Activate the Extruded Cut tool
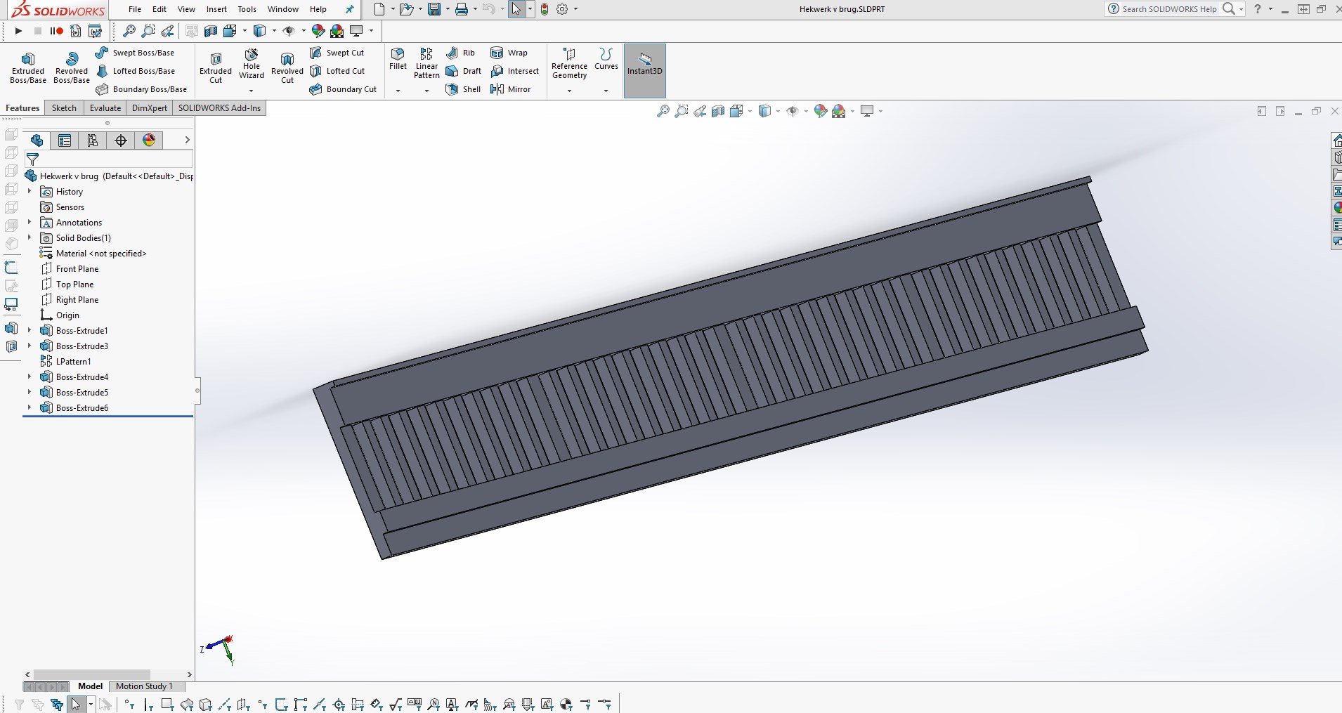Viewport: 1342px width, 713px height. [216, 67]
